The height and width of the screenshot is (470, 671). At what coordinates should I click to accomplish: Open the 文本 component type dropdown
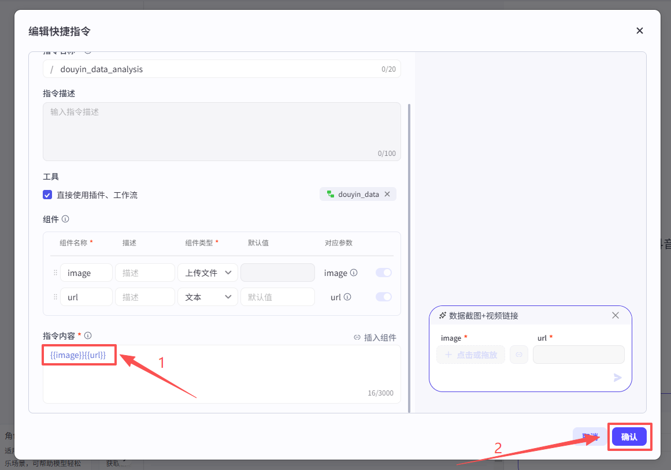tap(207, 297)
